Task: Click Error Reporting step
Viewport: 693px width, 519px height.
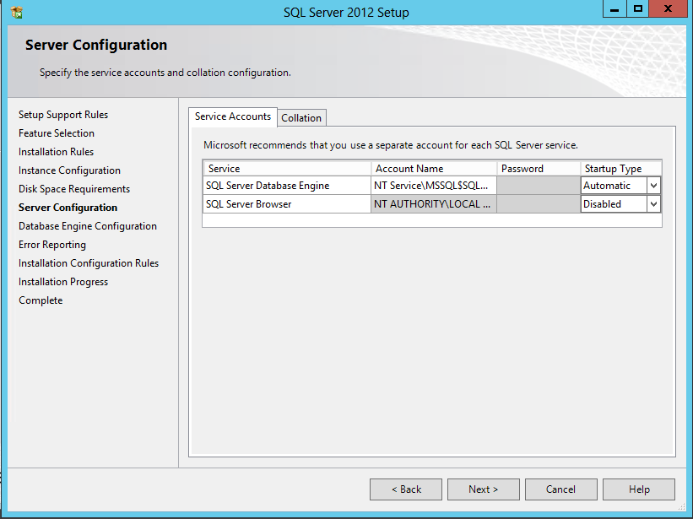Action: point(52,245)
